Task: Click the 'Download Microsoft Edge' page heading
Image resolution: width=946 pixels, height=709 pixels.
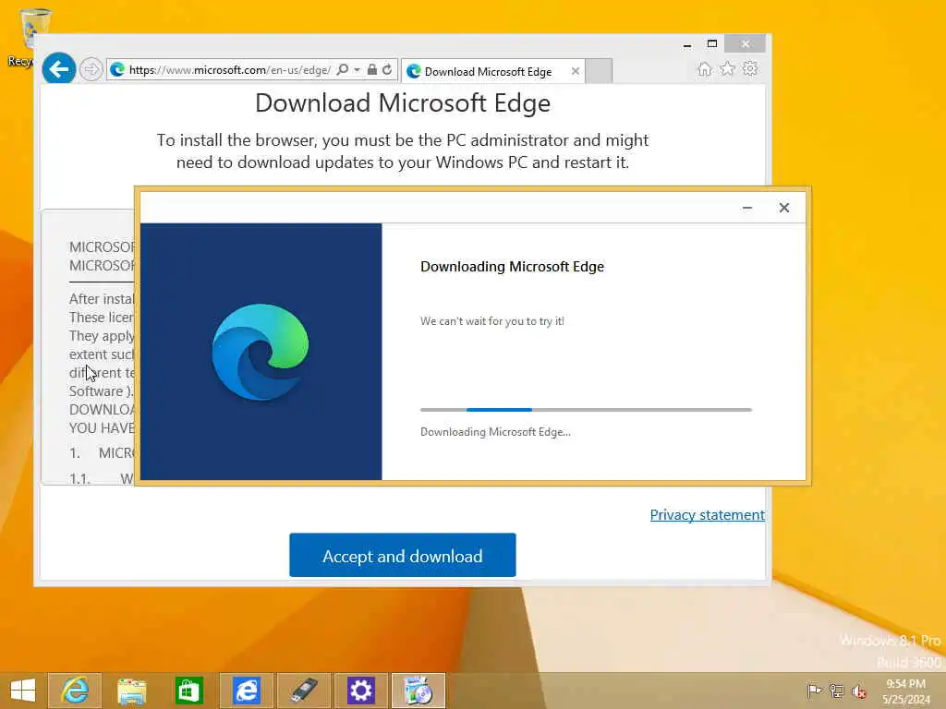Action: coord(403,103)
